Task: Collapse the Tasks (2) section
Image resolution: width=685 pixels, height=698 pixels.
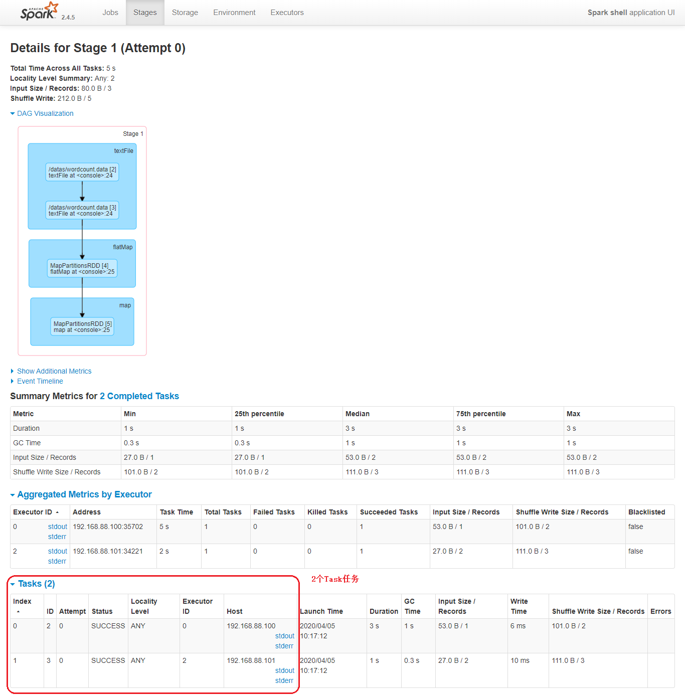Action: tap(33, 584)
